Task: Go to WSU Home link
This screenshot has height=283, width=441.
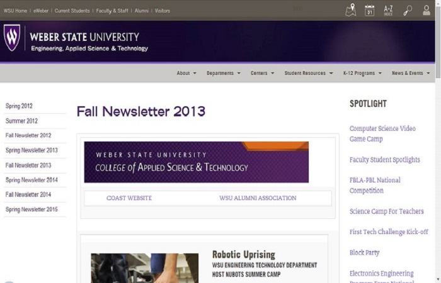Action: coord(15,11)
